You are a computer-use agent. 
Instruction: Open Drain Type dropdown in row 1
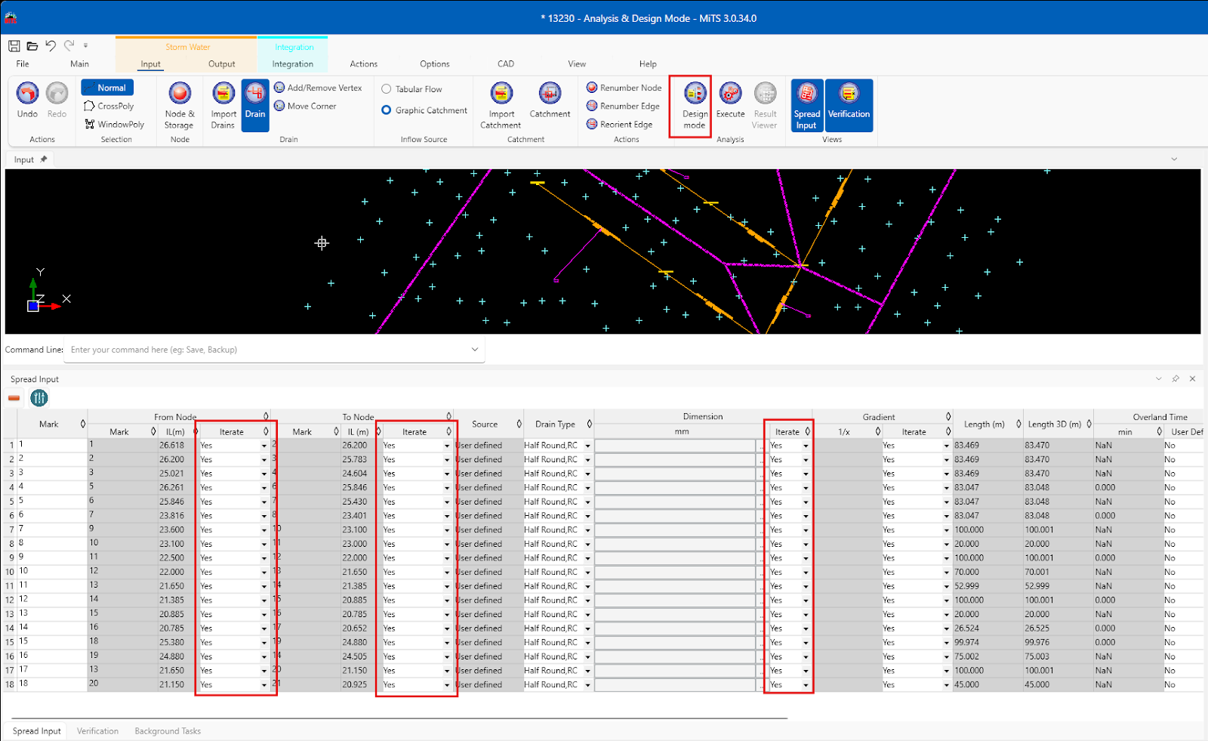click(587, 446)
